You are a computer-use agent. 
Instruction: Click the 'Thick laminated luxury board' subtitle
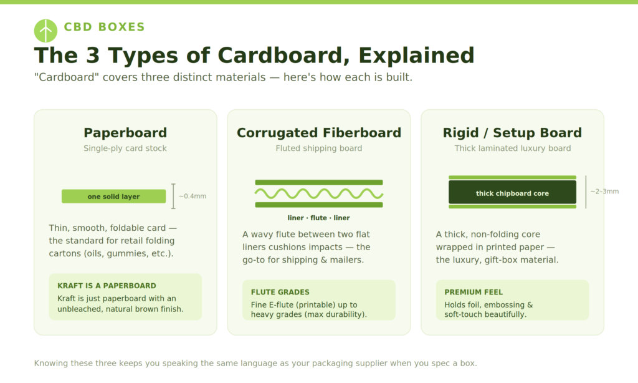[513, 148]
